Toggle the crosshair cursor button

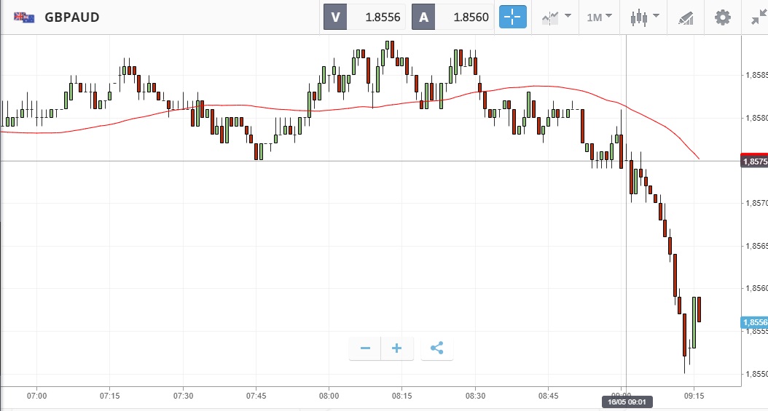tap(512, 17)
